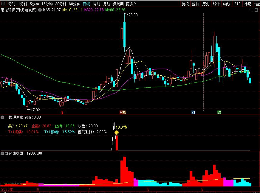
Task: Click the month 7 timeline label
Action: 89,189
